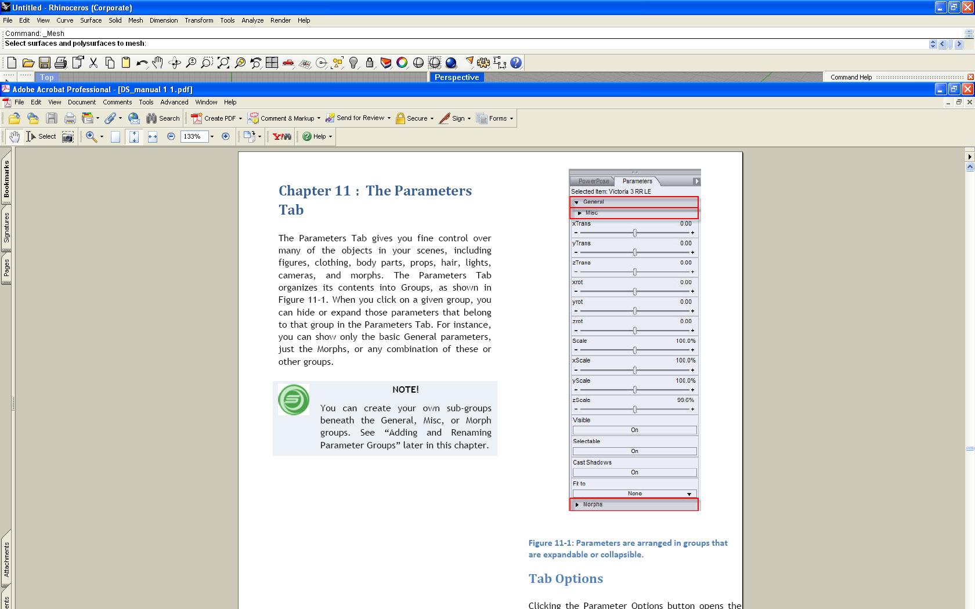Choose the Select text tool button
The image size is (975, 609).
point(41,136)
